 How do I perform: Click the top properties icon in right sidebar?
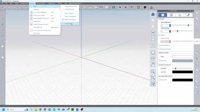click(x=197, y=13)
